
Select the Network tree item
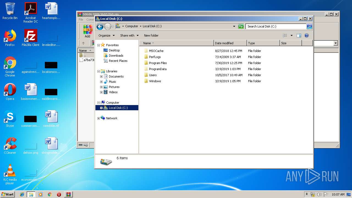tap(112, 118)
